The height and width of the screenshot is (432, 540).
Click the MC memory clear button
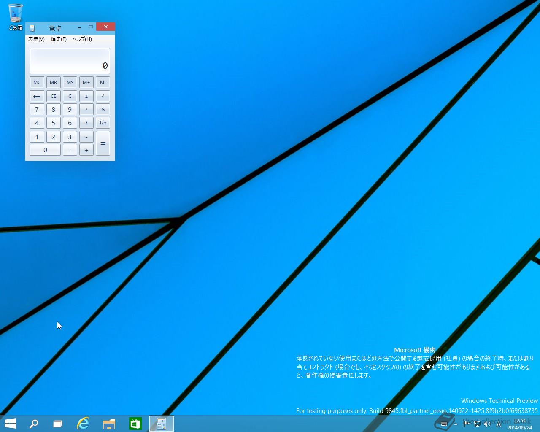click(37, 82)
